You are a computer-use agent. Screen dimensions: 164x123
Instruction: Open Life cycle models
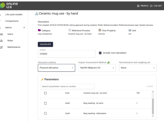point(14,14)
